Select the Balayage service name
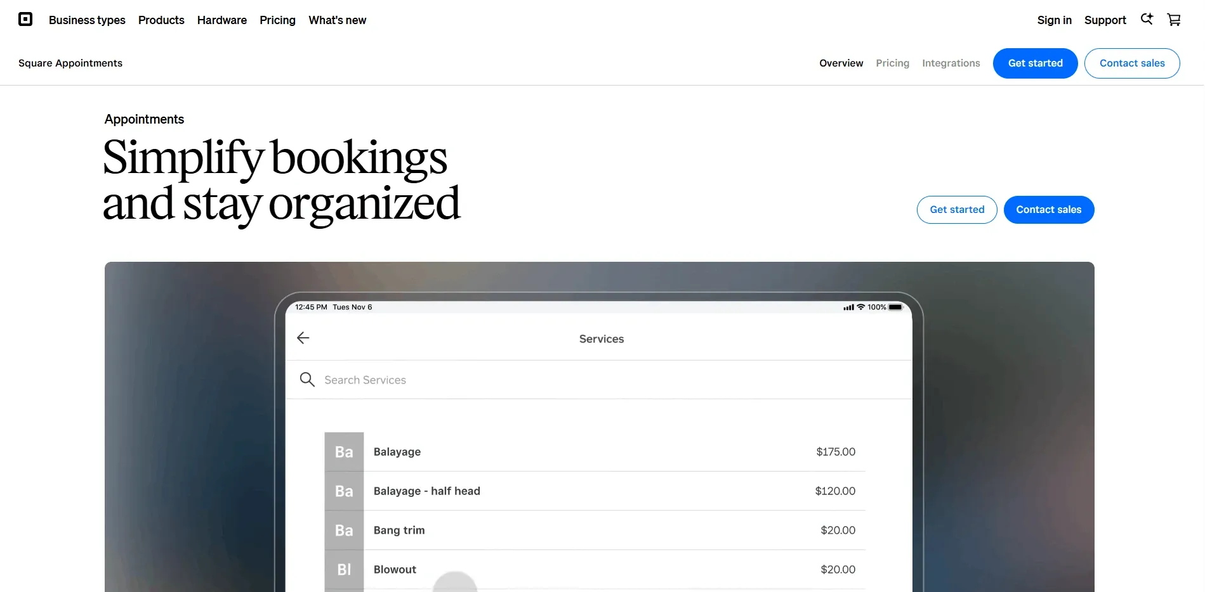 click(x=397, y=452)
